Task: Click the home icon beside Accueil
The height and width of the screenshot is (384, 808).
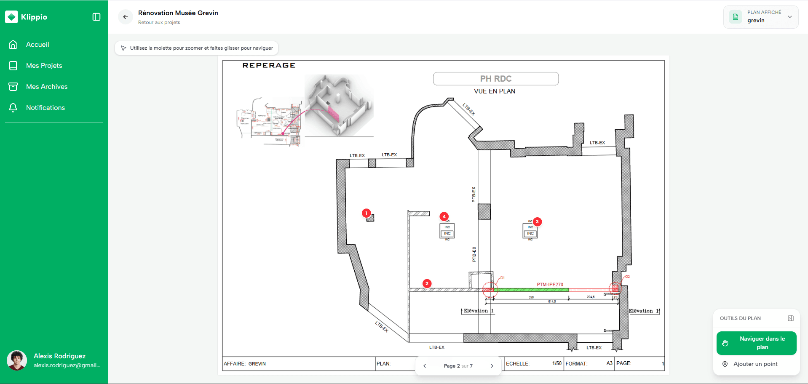Action: (x=13, y=44)
